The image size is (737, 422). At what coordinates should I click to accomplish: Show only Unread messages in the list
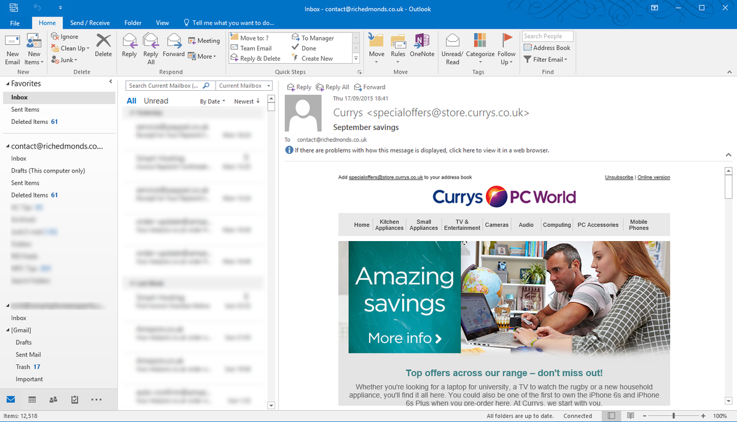pyautogui.click(x=155, y=100)
